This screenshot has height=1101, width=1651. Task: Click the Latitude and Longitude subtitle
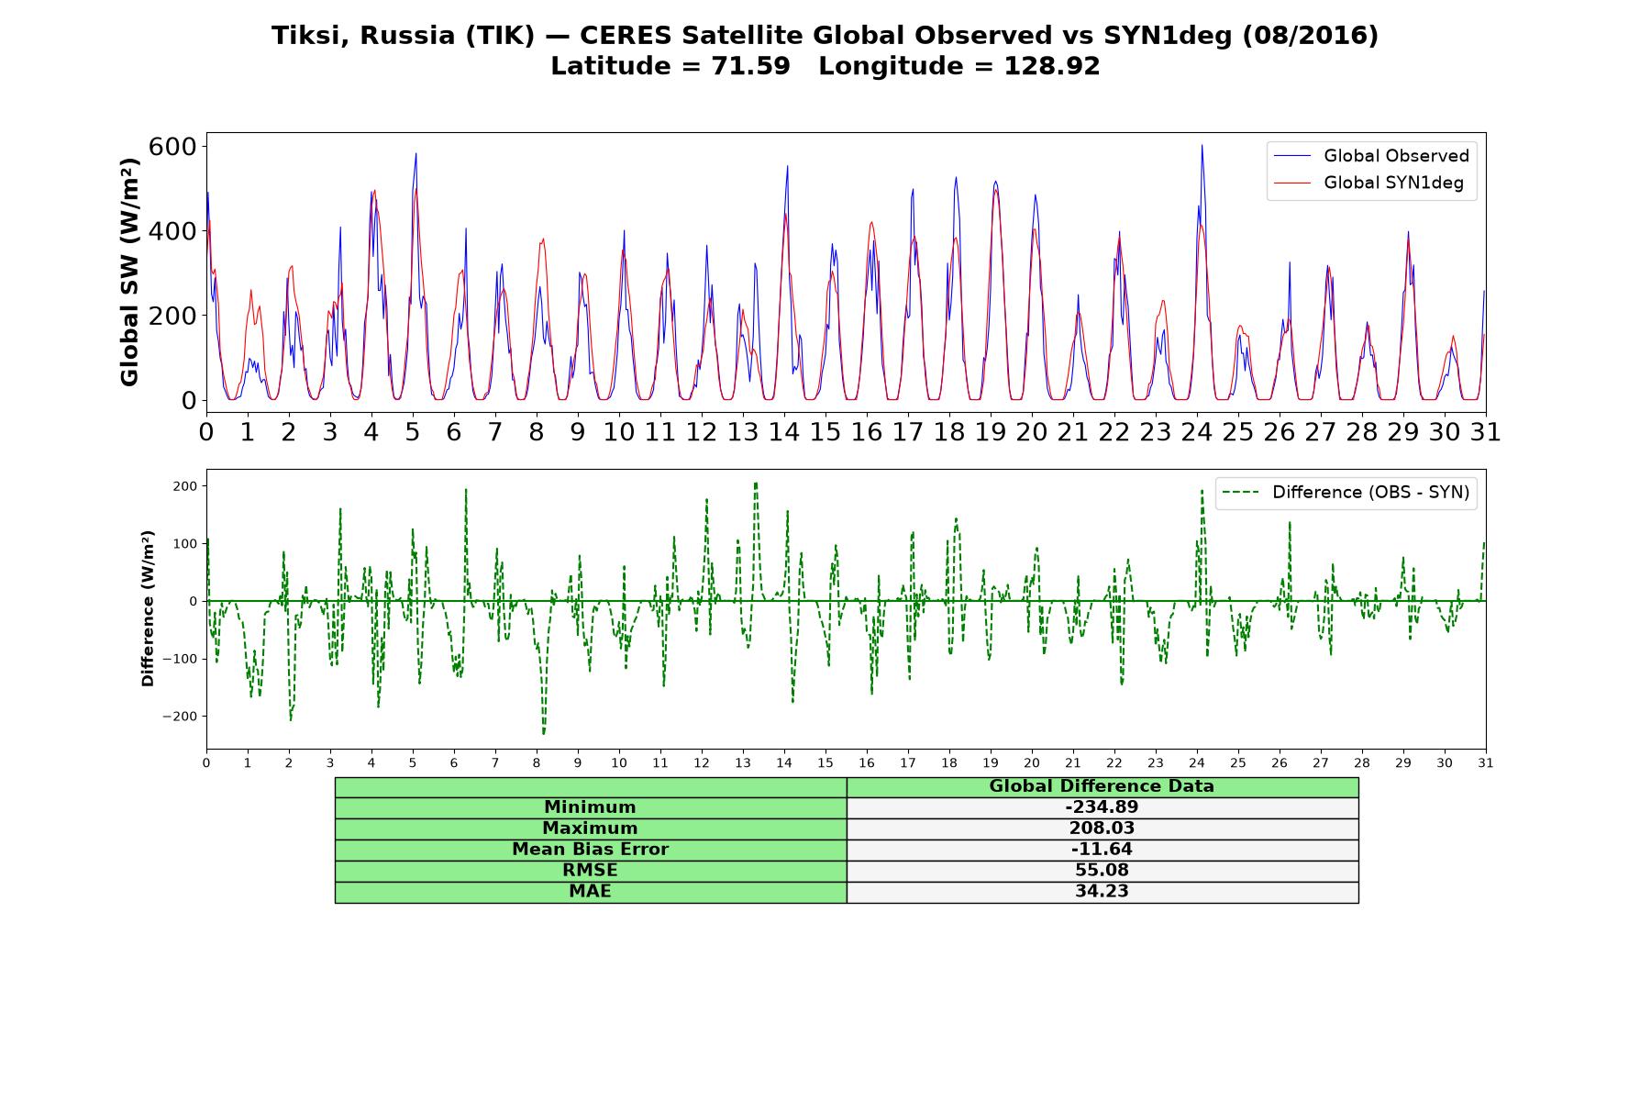pyautogui.click(x=825, y=66)
